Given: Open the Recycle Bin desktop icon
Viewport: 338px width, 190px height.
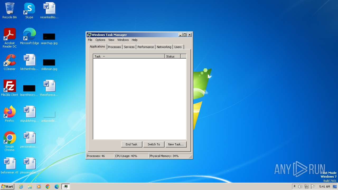Looking at the screenshot, I should (10, 11).
